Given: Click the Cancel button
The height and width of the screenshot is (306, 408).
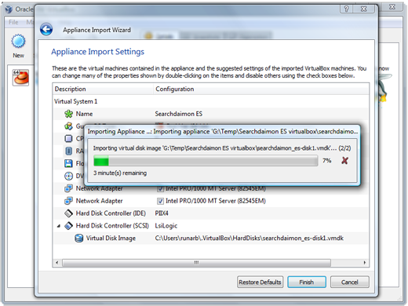Looking at the screenshot, I should [x=350, y=282].
